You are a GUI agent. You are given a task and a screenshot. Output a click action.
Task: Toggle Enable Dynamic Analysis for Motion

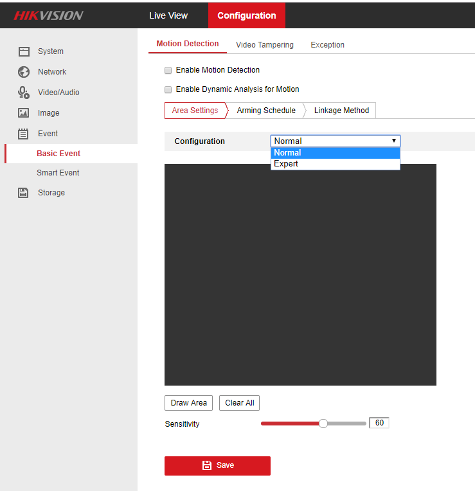(168, 89)
